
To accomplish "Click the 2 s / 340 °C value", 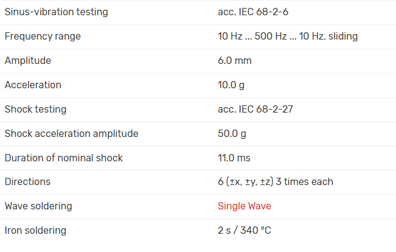I will click(246, 231).
